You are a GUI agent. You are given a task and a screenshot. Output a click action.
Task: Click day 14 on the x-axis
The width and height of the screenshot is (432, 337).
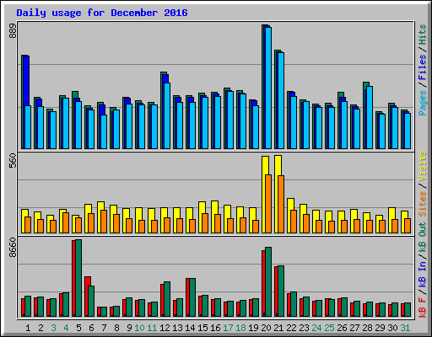(x=190, y=328)
